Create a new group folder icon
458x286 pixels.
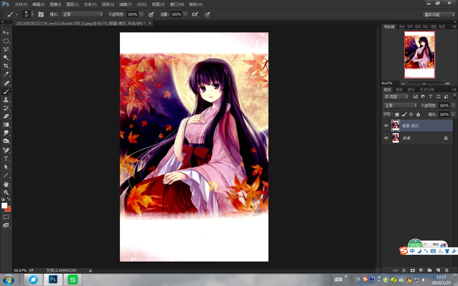(x=430, y=270)
